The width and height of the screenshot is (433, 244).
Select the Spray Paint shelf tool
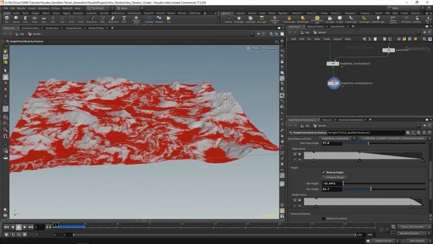click(113, 19)
